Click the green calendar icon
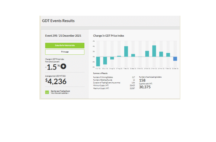216x142 pixels. [47, 92]
